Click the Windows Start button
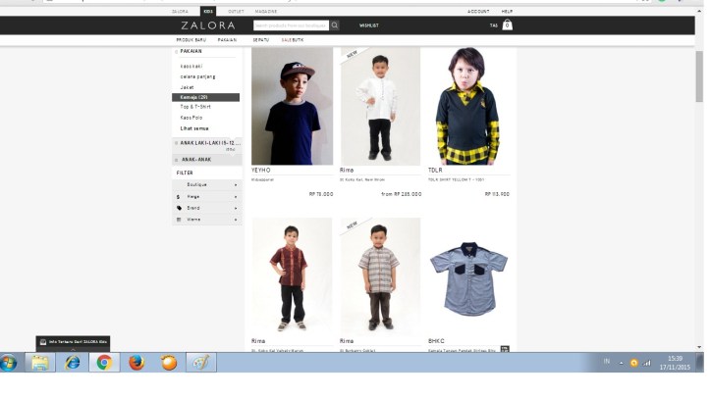The width and height of the screenshot is (710, 398). [10, 362]
